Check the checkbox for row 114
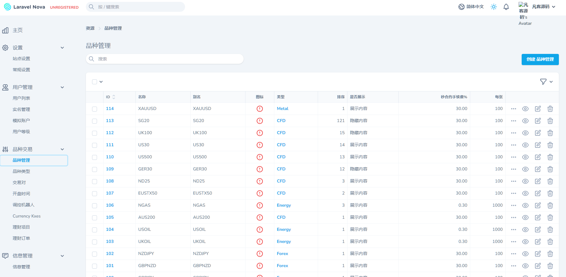The image size is (566, 277). (x=95, y=109)
